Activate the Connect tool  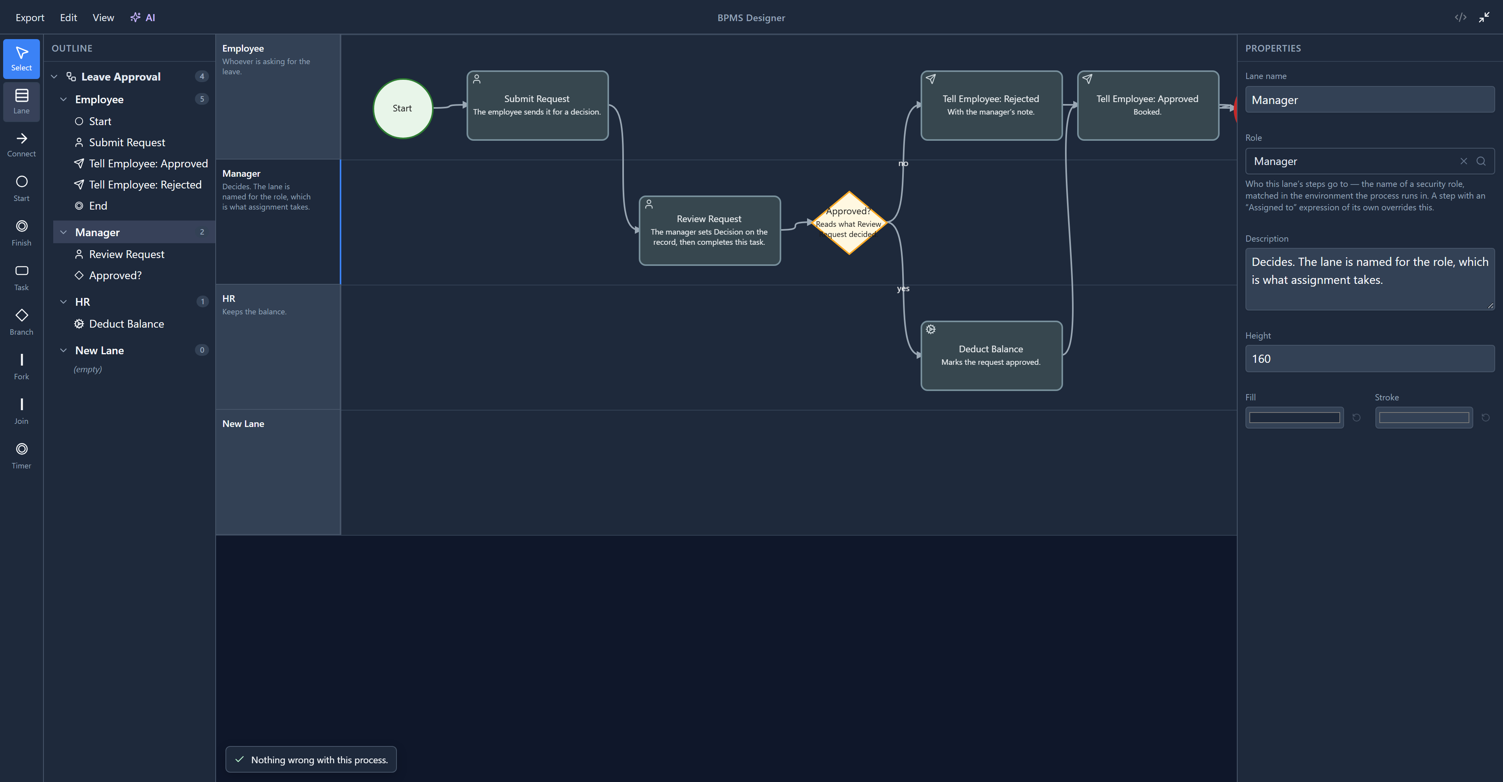click(22, 145)
